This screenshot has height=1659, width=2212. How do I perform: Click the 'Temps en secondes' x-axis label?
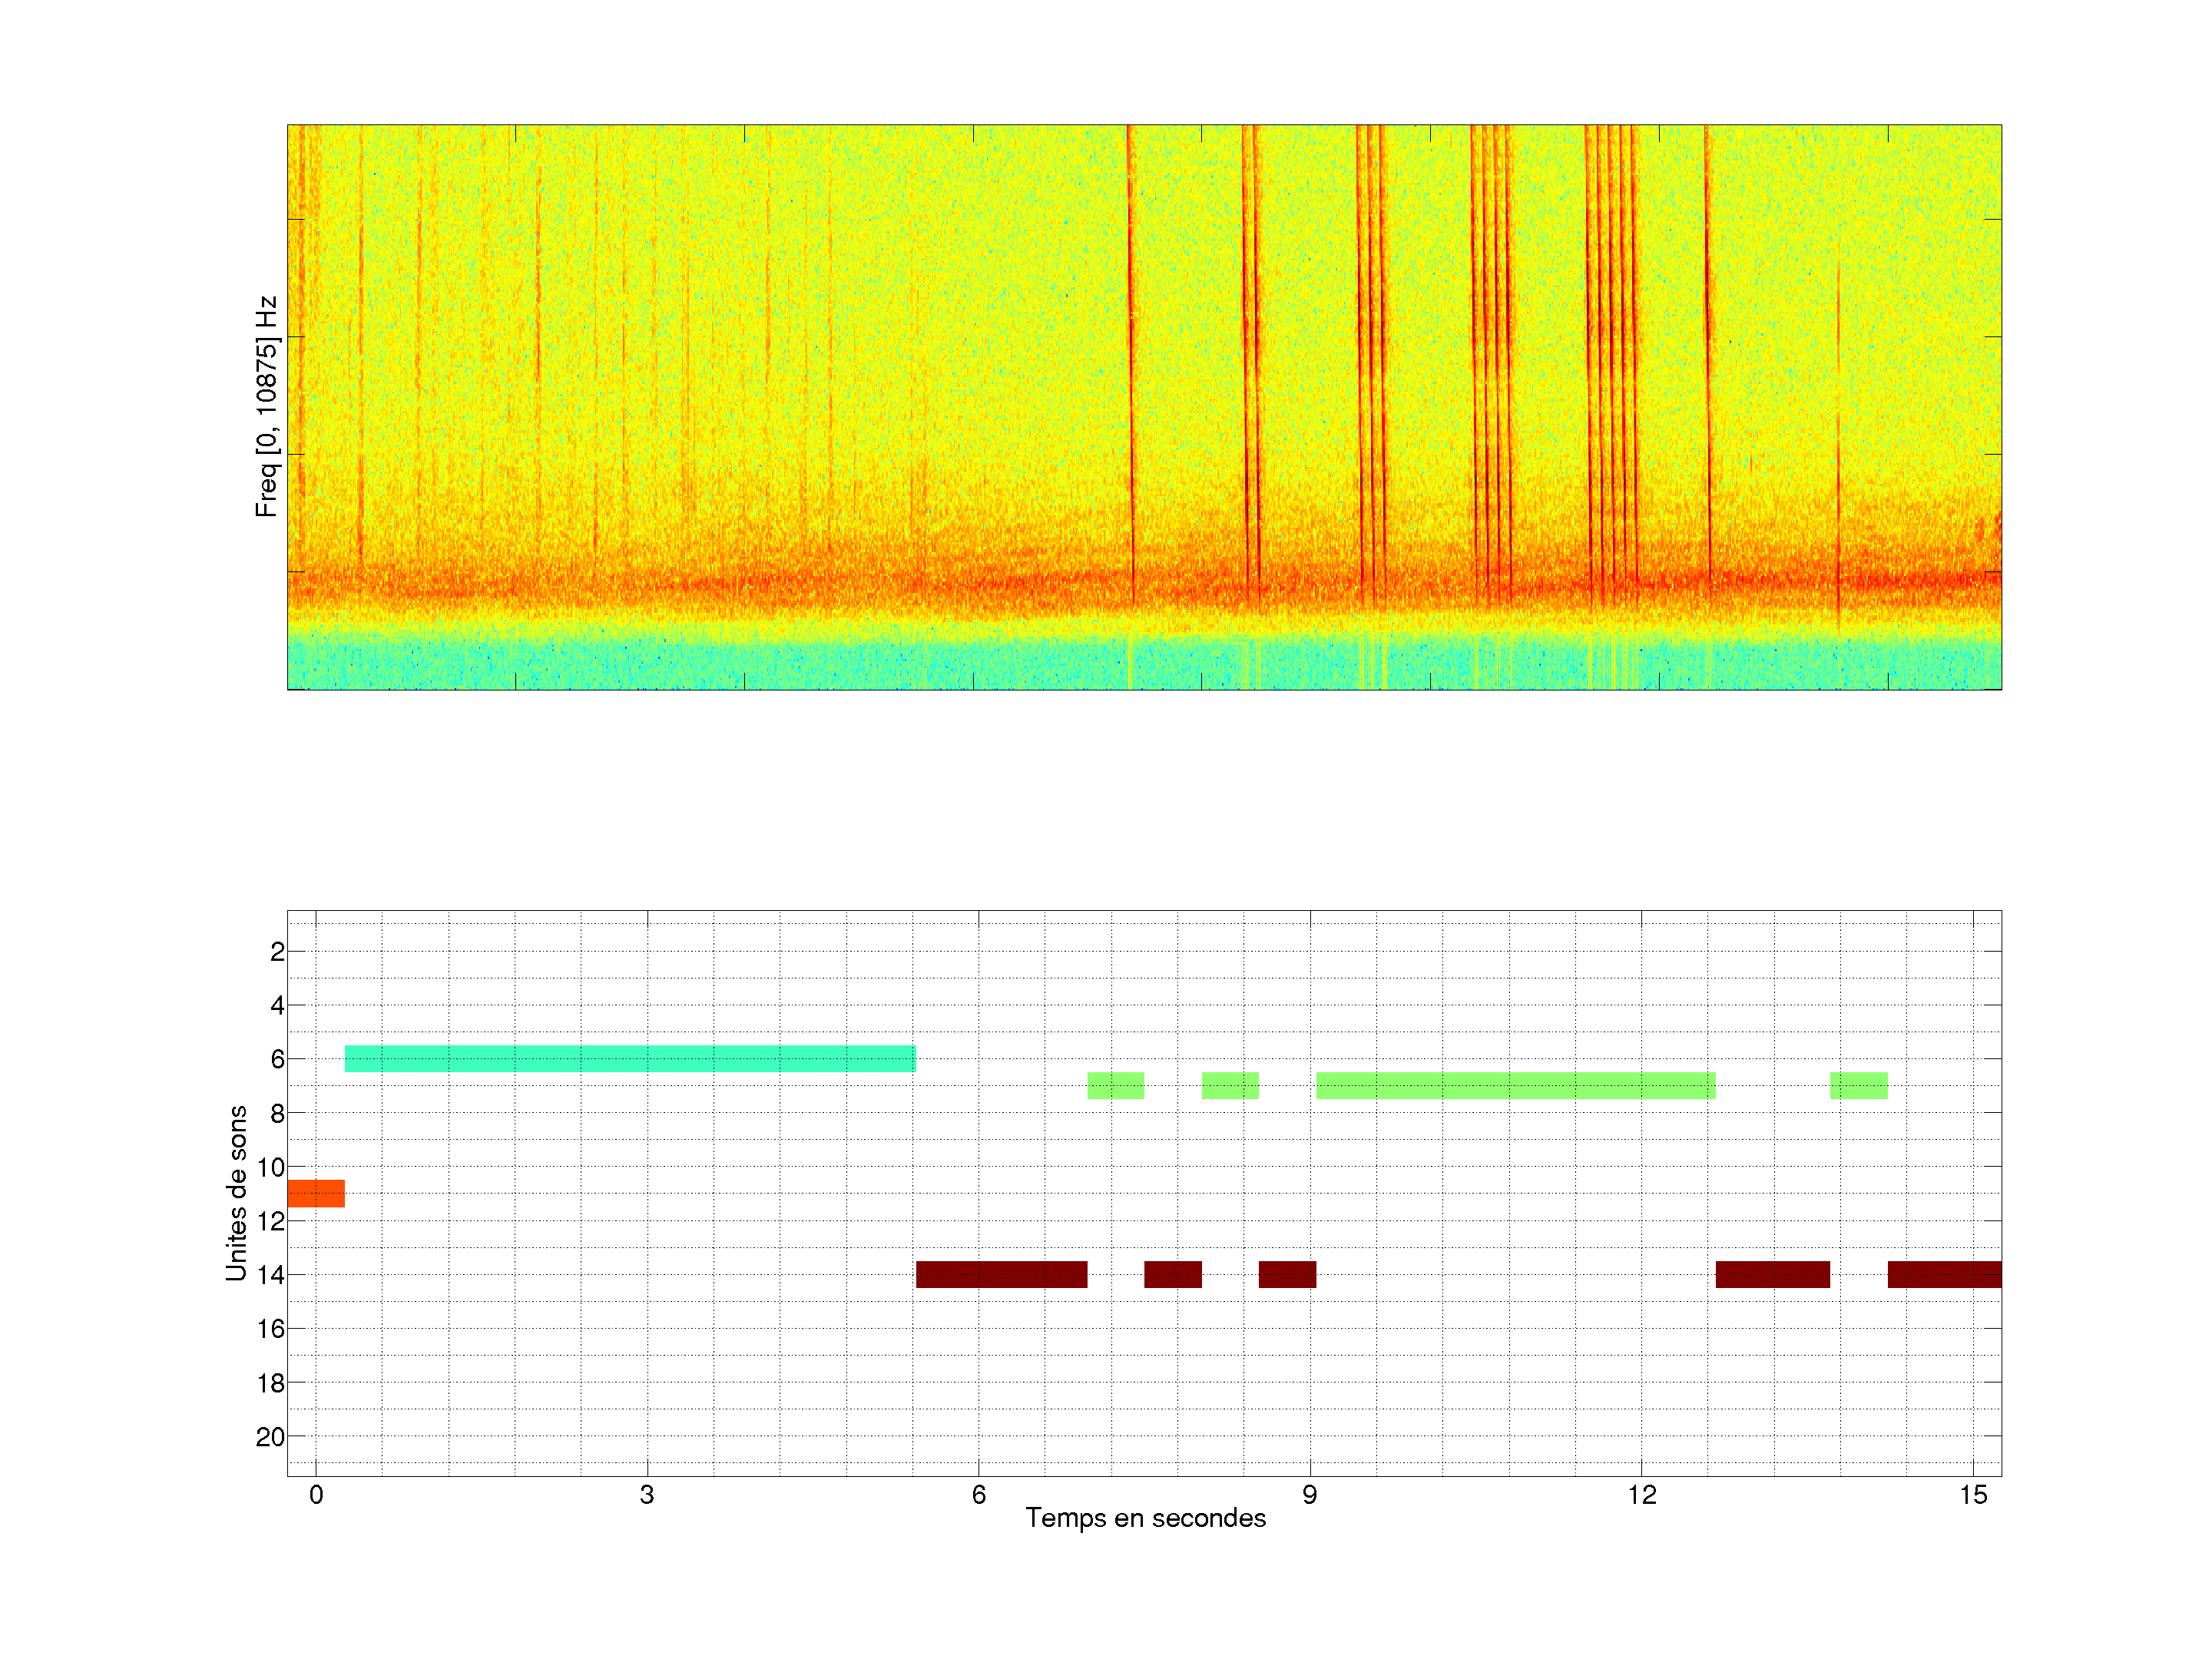pyautogui.click(x=1145, y=1518)
